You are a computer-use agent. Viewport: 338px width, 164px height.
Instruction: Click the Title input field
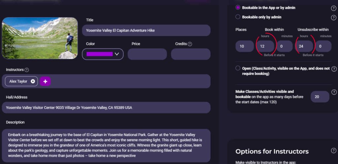pyautogui.click(x=146, y=30)
